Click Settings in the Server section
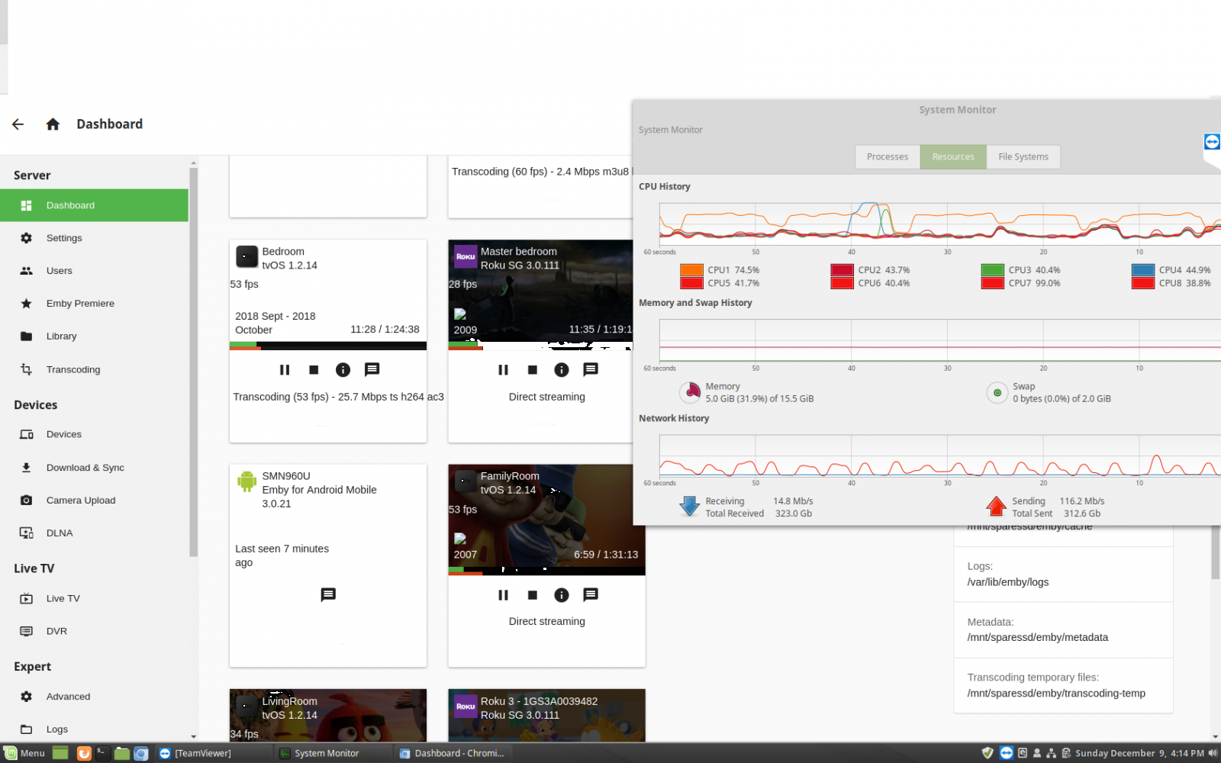The height and width of the screenshot is (763, 1221). tap(64, 237)
